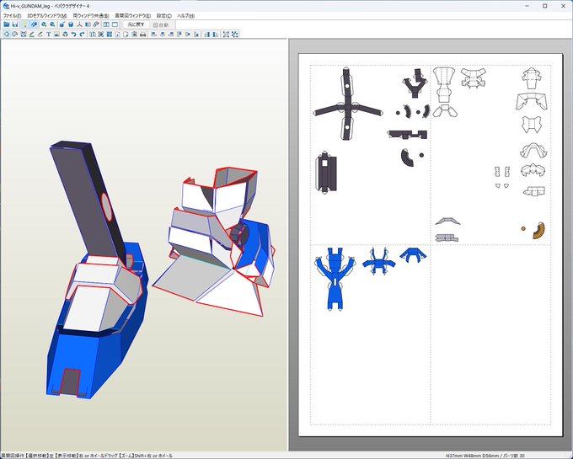The image size is (573, 459).
Task: Click the blue cylinder icon in the top toolbar
Action: 71,24
